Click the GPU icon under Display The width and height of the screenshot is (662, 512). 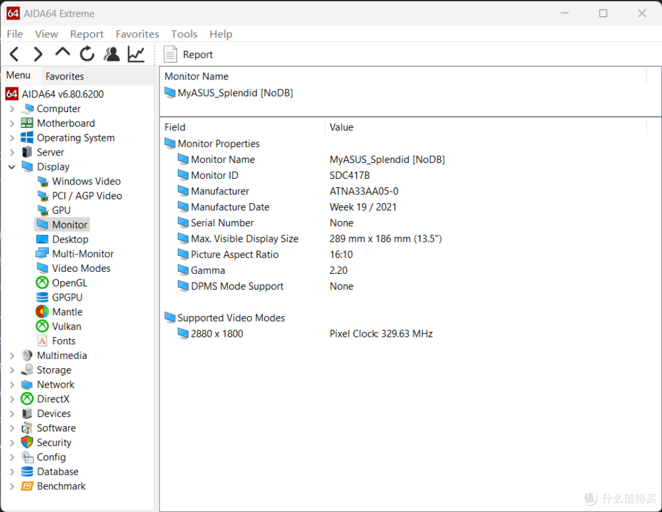point(42,210)
